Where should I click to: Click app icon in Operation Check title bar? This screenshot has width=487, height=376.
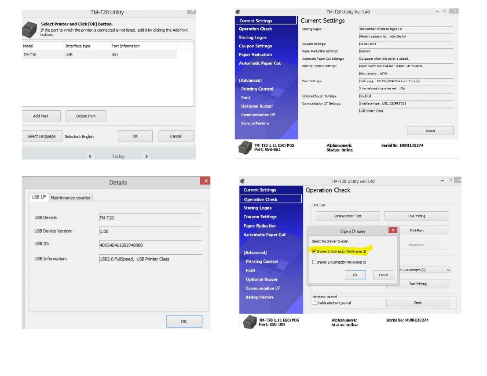pyautogui.click(x=242, y=181)
